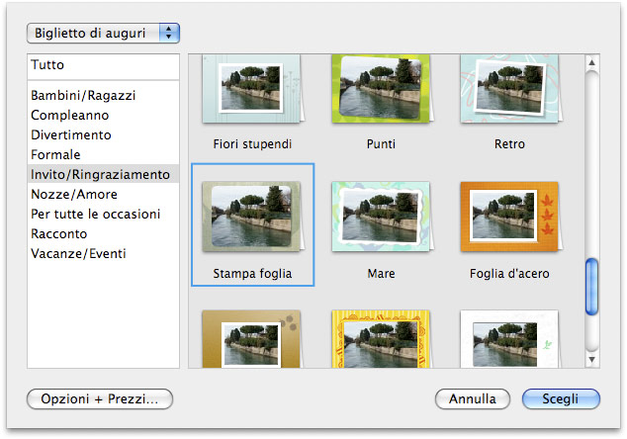Pick the Retro card theme thumbnail
627x439 pixels.
510,89
